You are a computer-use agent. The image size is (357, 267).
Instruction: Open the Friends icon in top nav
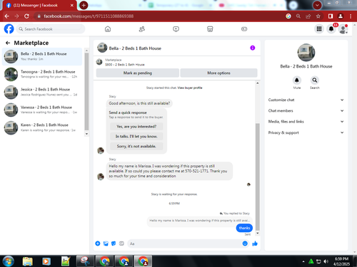pyautogui.click(x=142, y=29)
